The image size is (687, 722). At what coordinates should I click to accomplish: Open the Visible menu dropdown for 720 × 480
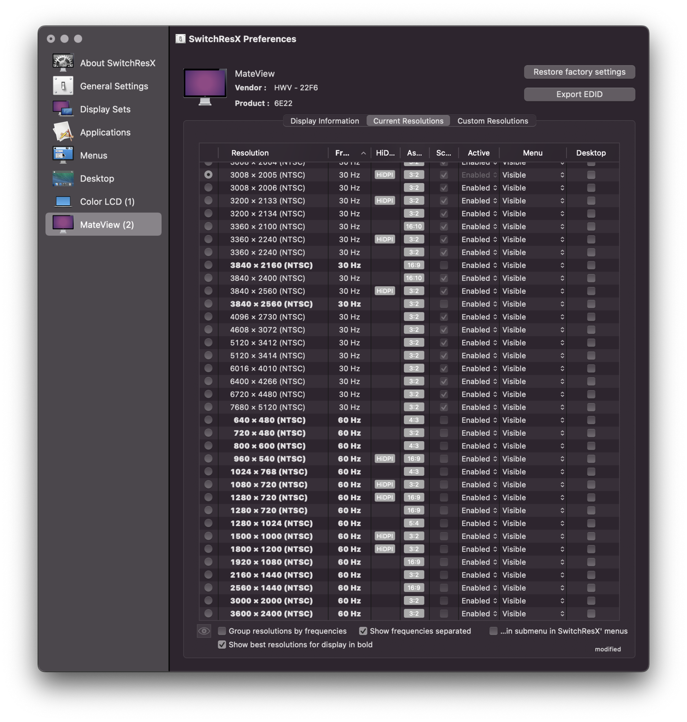[x=533, y=433]
